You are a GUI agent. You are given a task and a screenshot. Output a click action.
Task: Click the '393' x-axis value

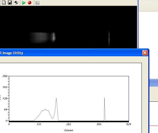tap(99, 124)
